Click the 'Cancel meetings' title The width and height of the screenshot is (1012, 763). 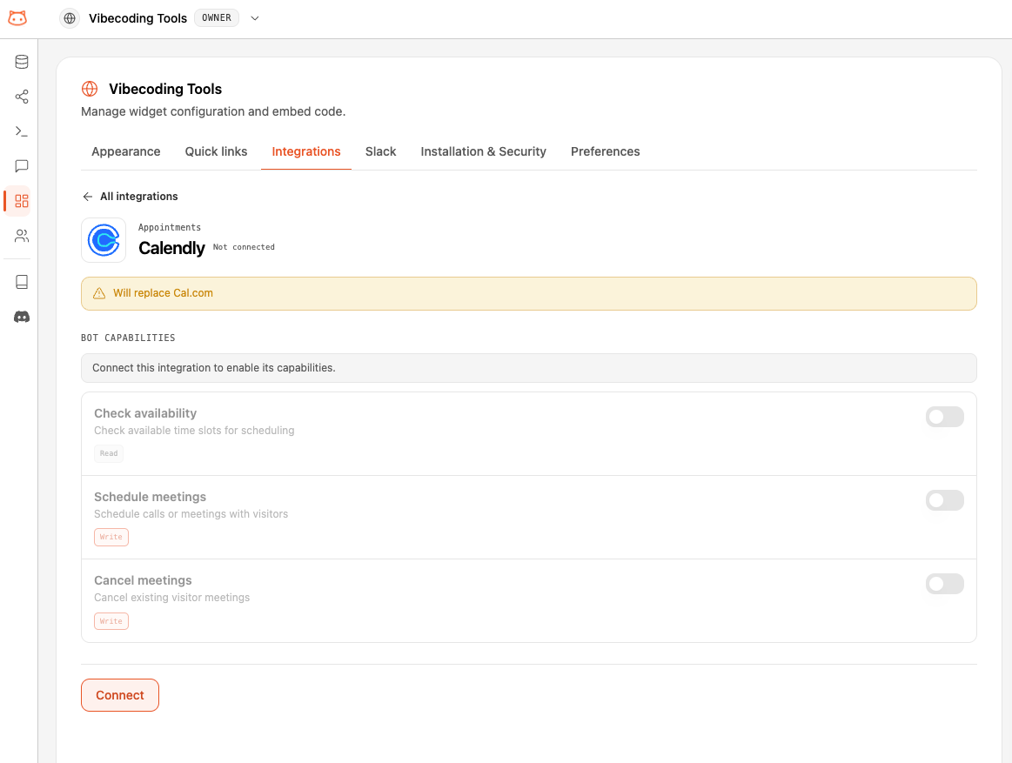[x=143, y=580]
